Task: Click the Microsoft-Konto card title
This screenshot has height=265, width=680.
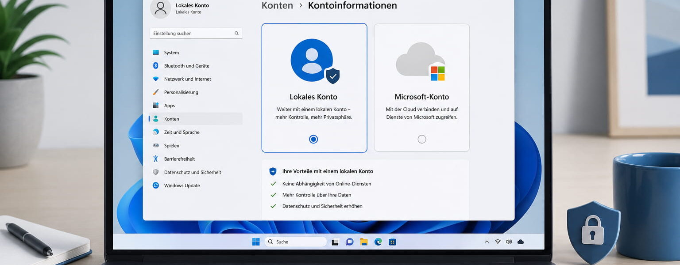Action: 421,97
